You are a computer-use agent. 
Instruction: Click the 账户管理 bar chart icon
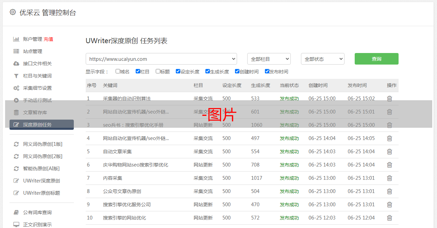[16, 39]
